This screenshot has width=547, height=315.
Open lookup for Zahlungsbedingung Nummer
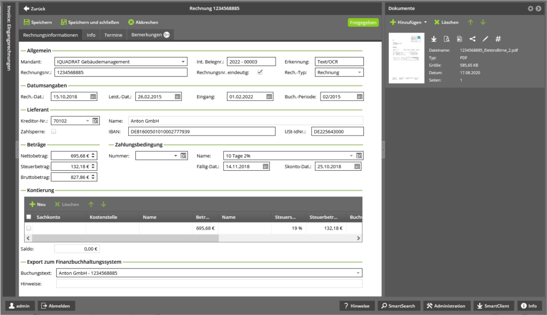pos(184,155)
